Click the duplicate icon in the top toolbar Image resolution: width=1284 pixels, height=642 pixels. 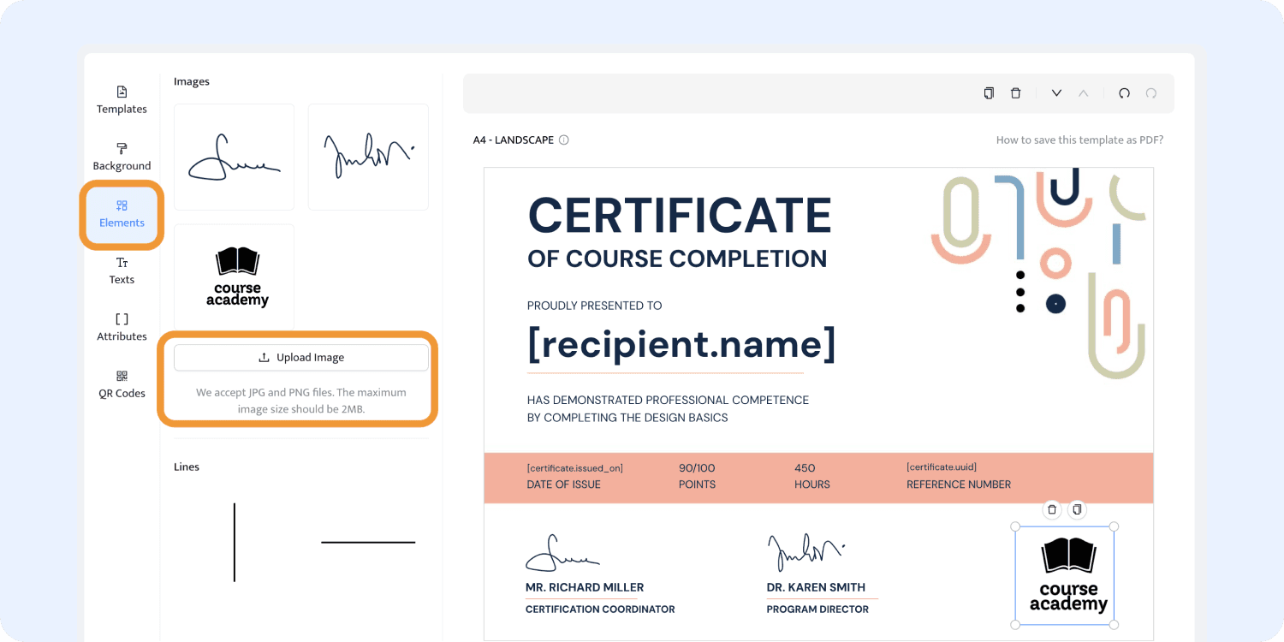point(989,93)
